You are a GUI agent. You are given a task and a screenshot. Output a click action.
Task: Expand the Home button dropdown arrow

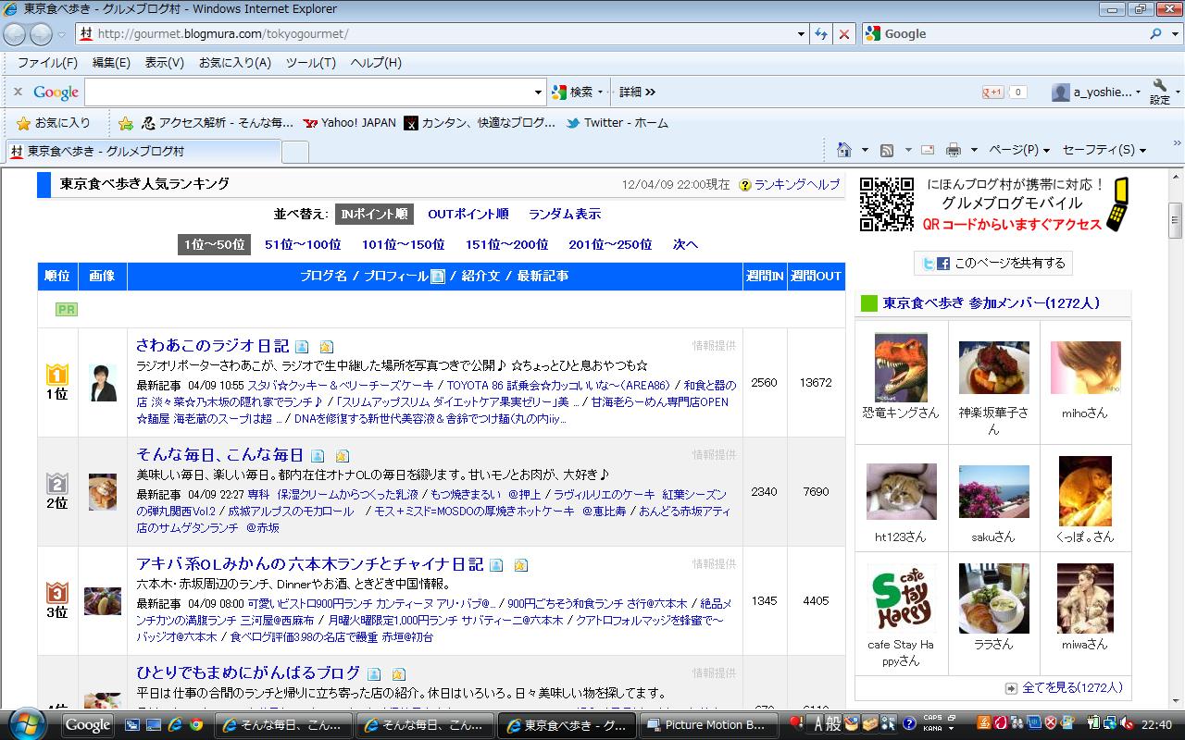tap(865, 150)
